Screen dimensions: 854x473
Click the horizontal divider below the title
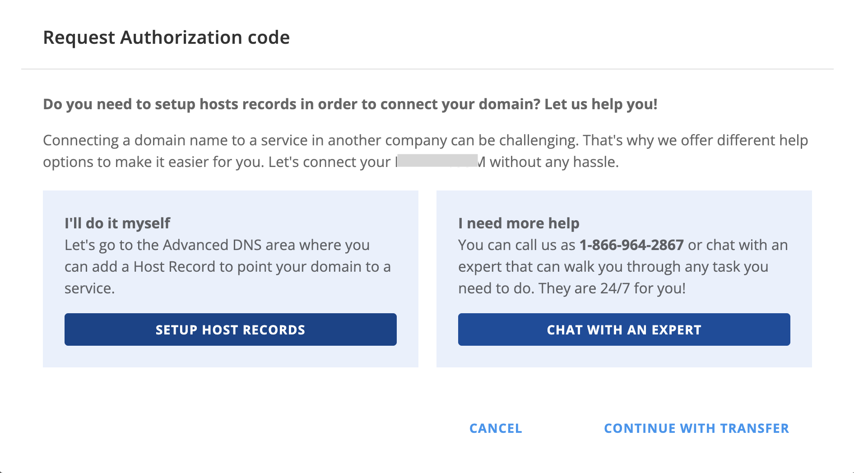tap(427, 69)
